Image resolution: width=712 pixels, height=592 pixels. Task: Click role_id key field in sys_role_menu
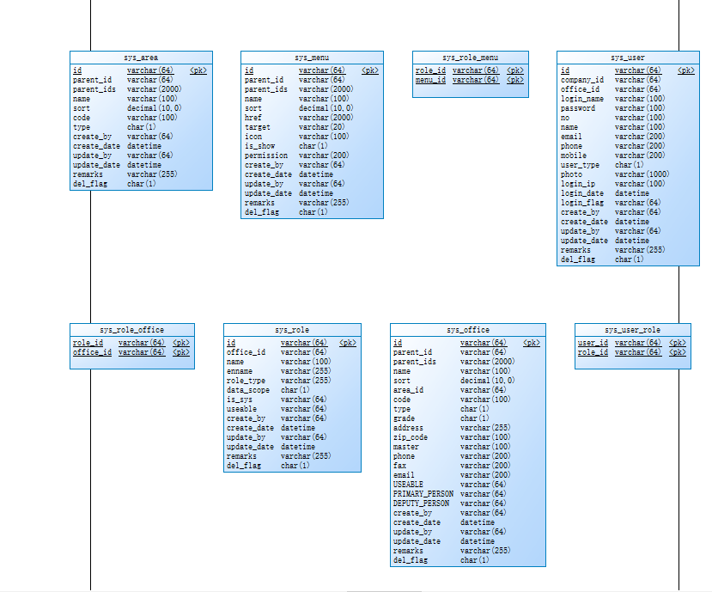point(431,70)
